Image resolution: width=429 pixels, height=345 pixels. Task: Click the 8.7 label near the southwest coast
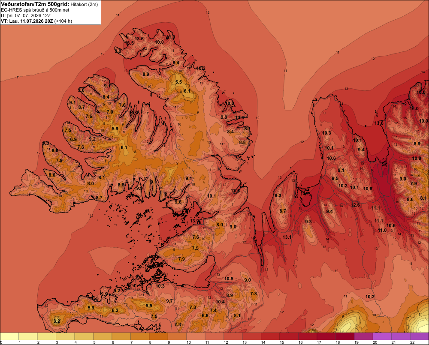coord(99,198)
